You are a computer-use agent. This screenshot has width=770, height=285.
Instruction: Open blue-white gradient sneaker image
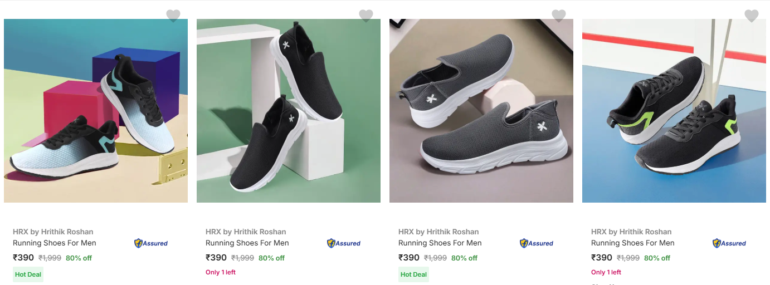tap(96, 111)
